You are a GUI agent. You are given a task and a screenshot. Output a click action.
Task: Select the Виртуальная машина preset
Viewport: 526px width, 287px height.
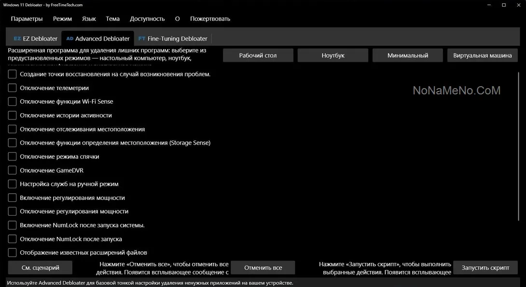click(x=482, y=55)
